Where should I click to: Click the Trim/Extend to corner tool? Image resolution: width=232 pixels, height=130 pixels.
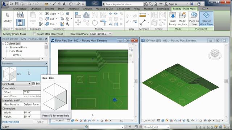tap(103, 22)
